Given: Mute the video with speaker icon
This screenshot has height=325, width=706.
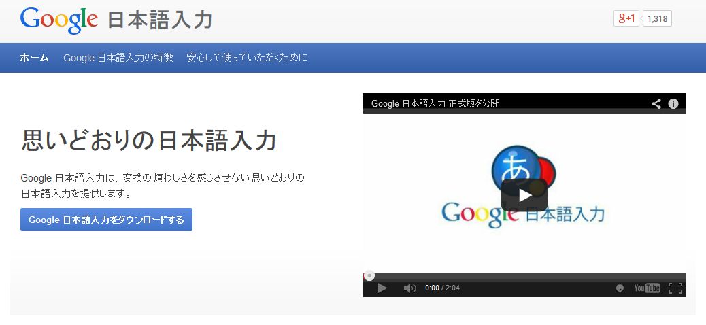Looking at the screenshot, I should click(x=409, y=288).
